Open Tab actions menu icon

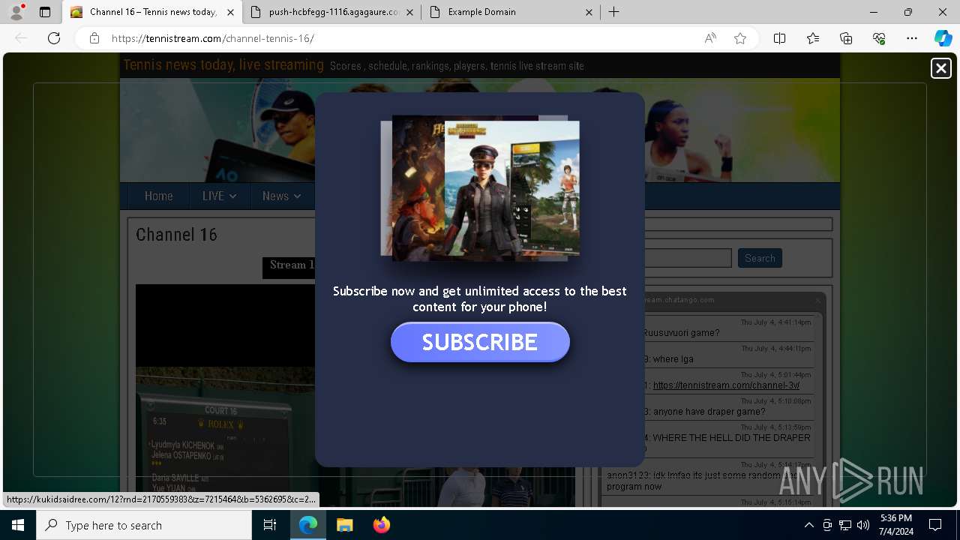pos(45,12)
